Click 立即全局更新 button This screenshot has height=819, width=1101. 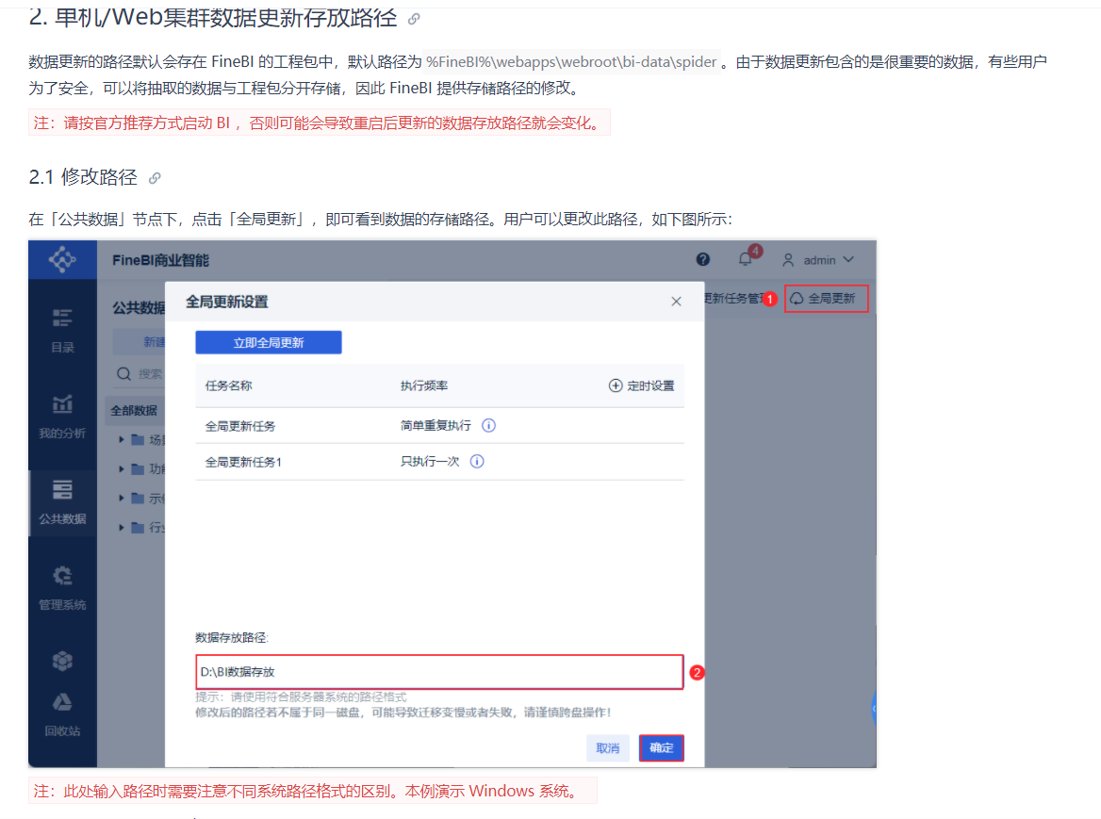269,342
